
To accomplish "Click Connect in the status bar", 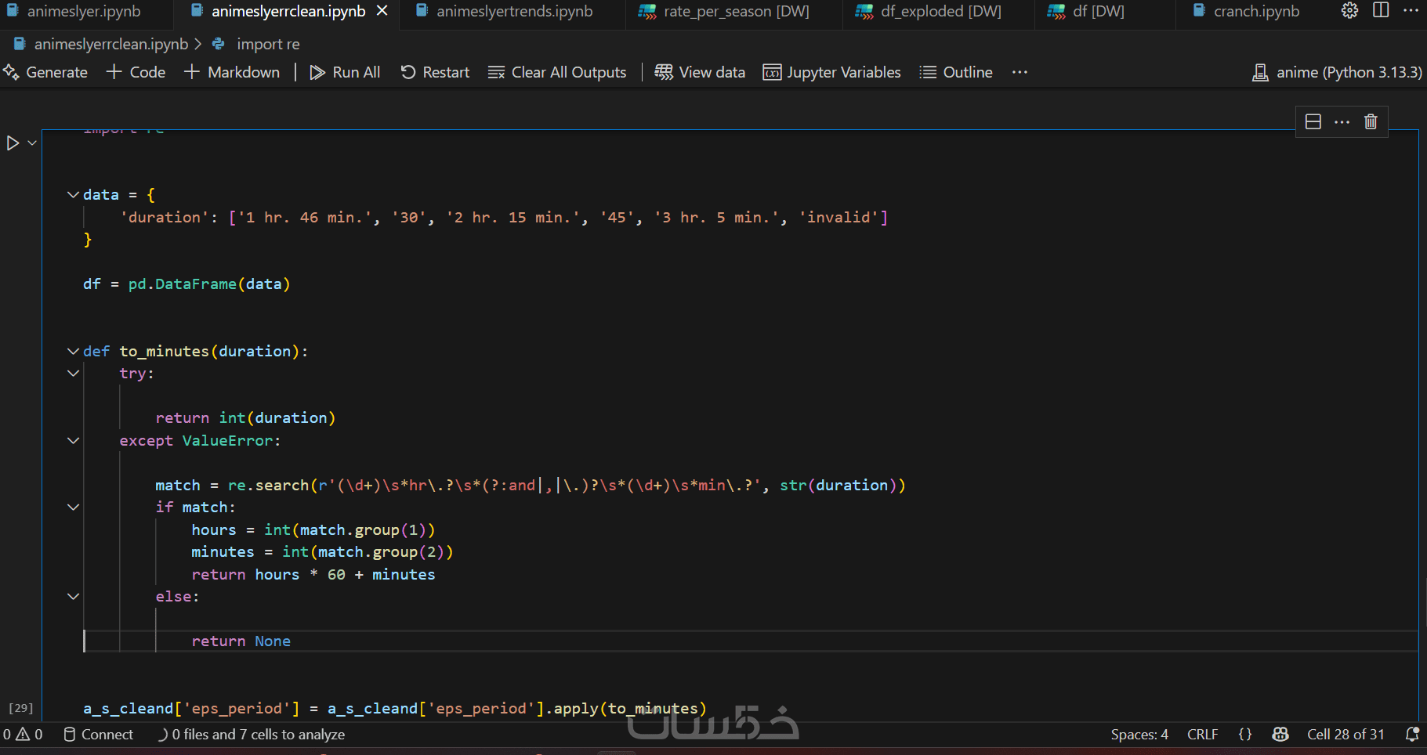I will point(99,735).
